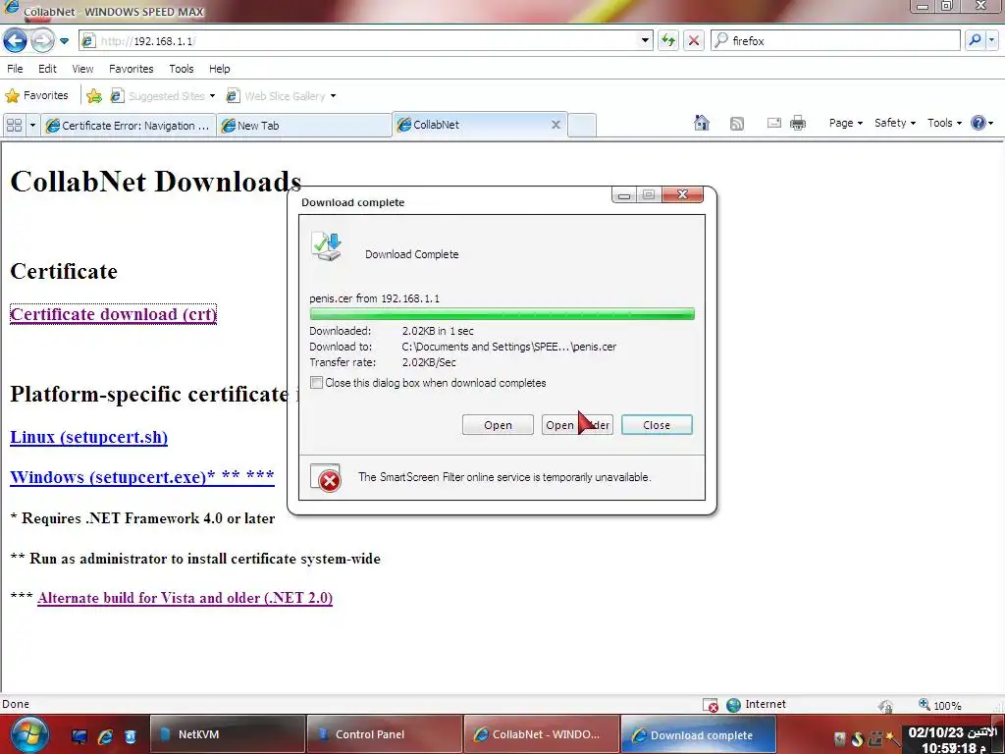
Task: Open the search provider dropdown arrow
Action: pyautogui.click(x=991, y=40)
